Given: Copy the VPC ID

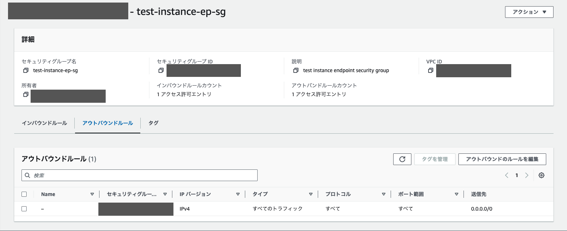Looking at the screenshot, I should click(x=430, y=70).
